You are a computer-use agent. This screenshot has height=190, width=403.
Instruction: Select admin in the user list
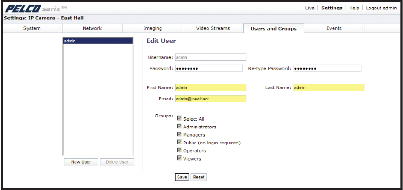point(97,41)
